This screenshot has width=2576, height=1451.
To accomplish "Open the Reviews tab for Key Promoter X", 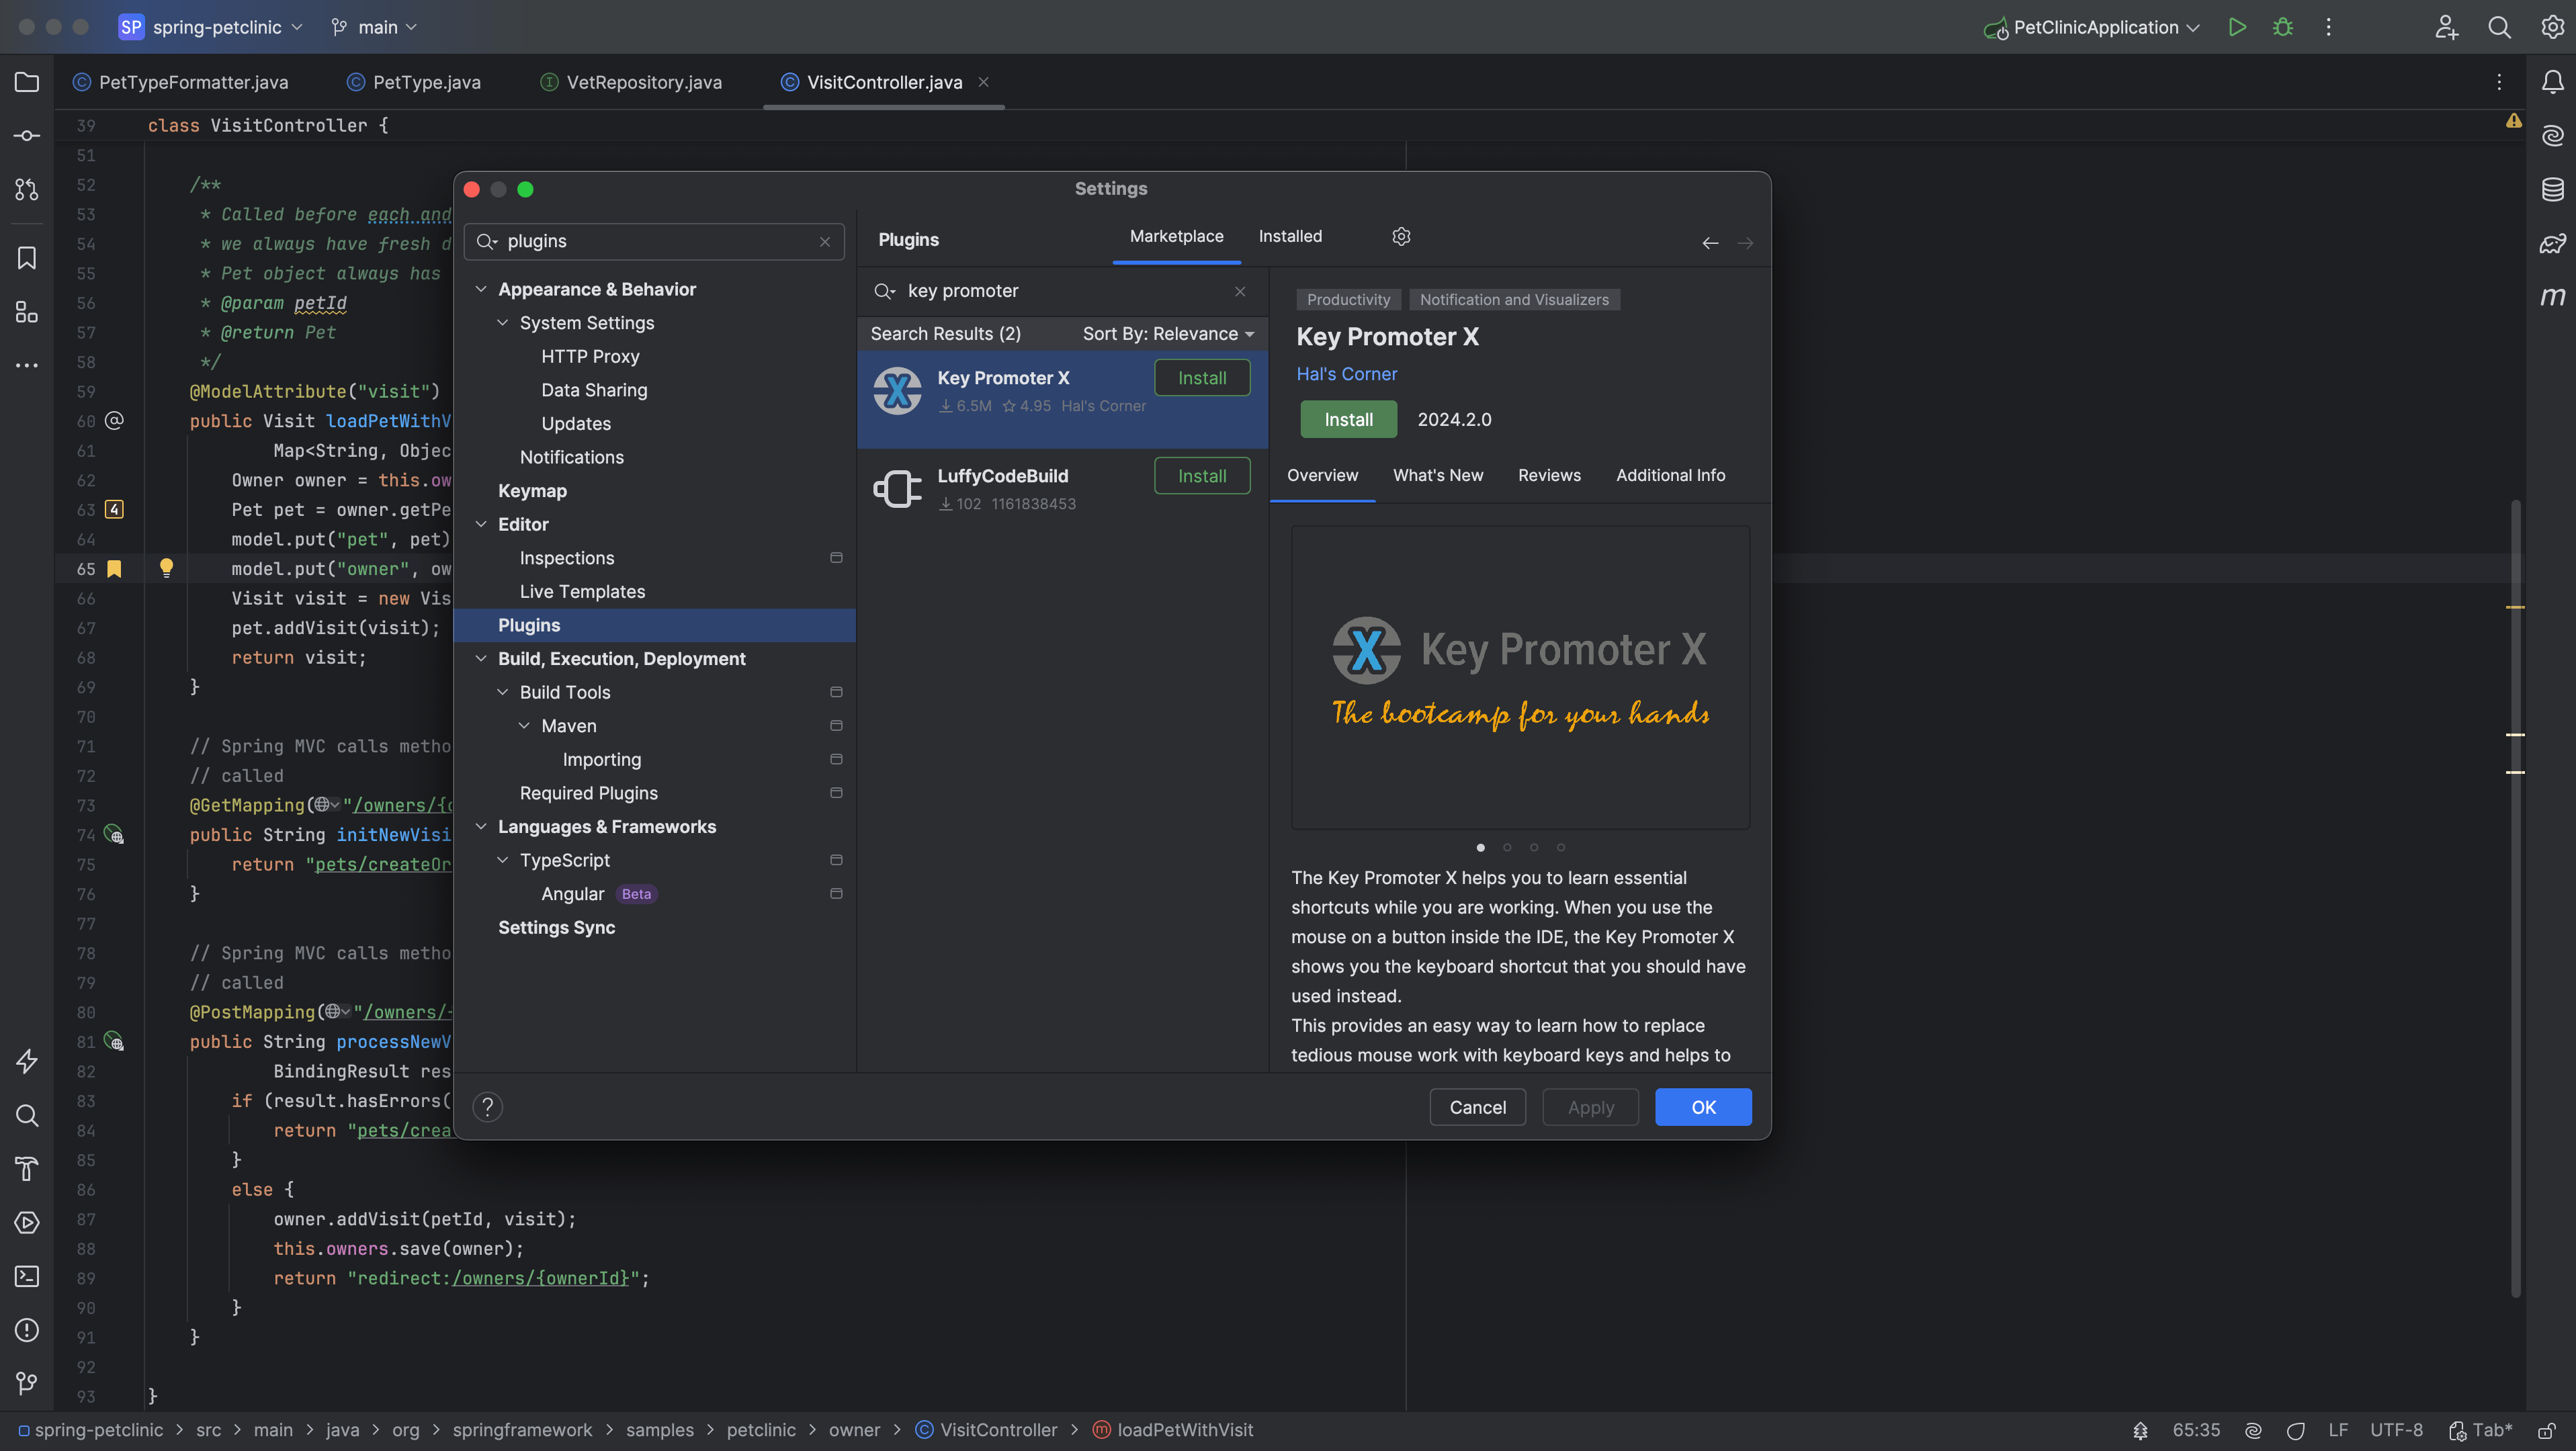I will [1548, 476].
